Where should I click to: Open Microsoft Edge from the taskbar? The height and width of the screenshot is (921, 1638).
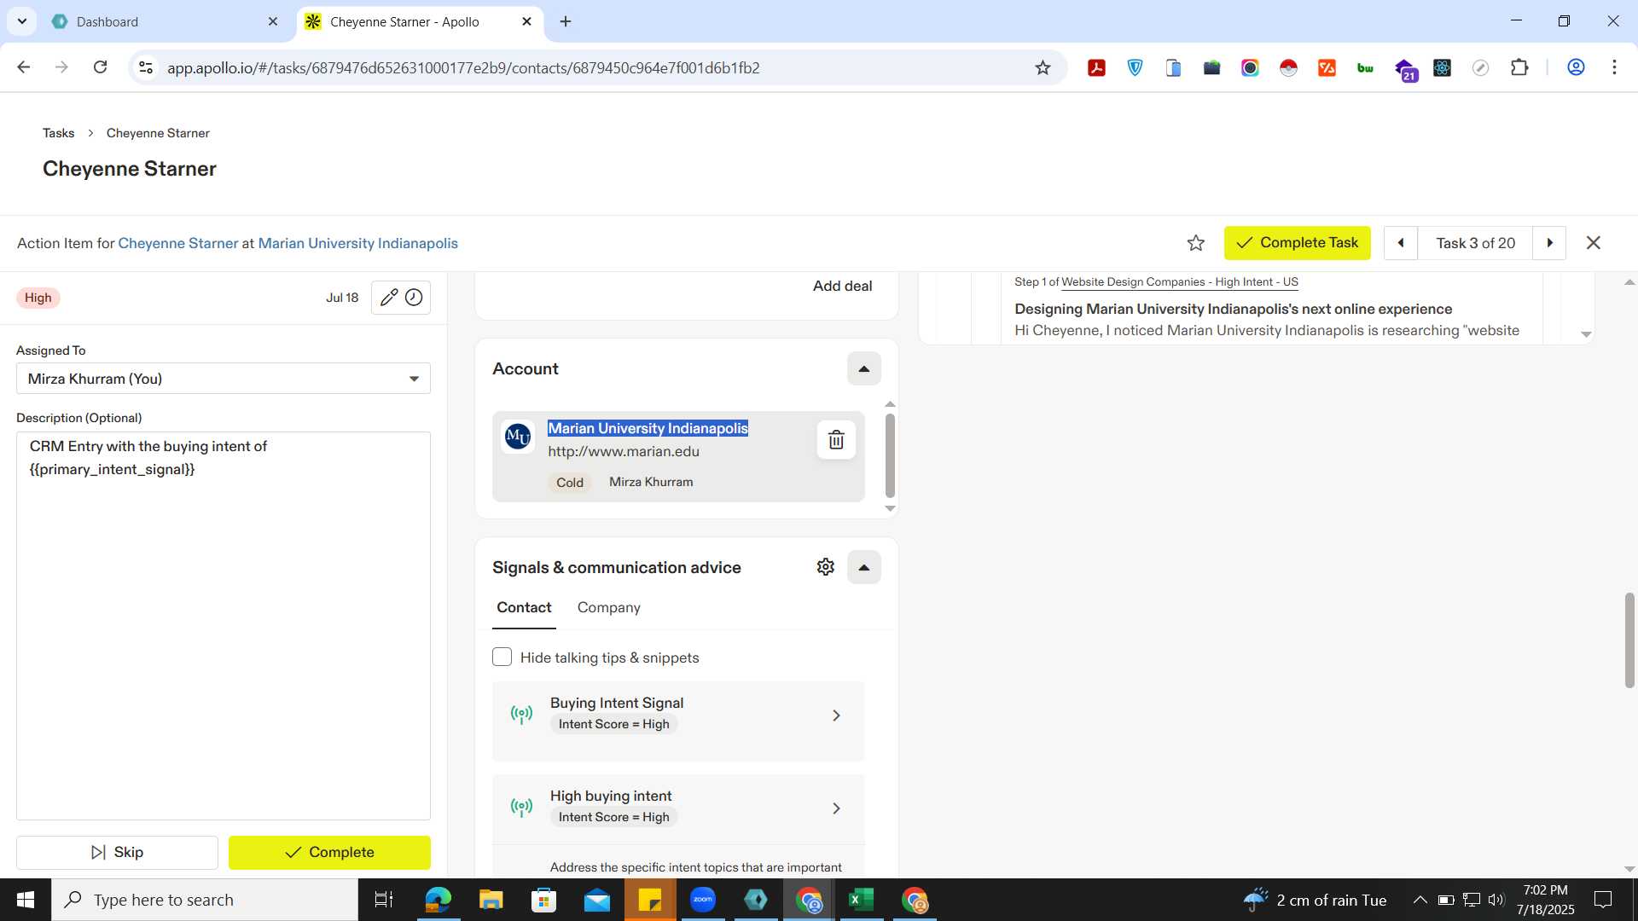tap(438, 900)
